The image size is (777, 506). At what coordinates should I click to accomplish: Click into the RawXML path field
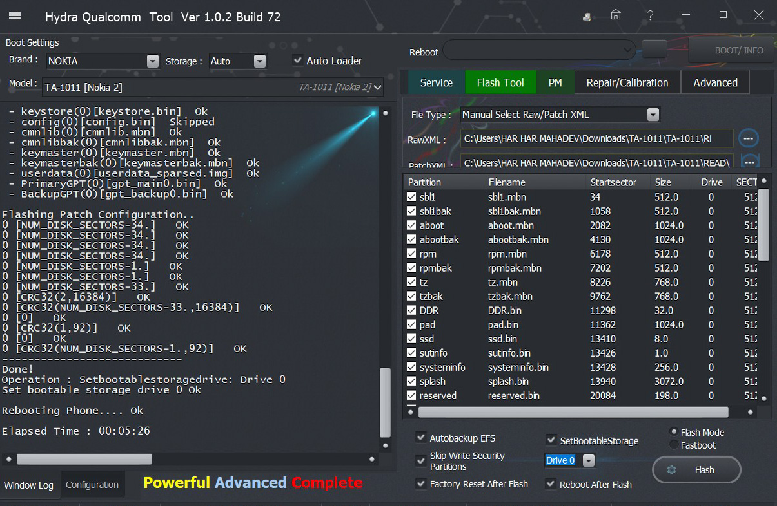(596, 138)
